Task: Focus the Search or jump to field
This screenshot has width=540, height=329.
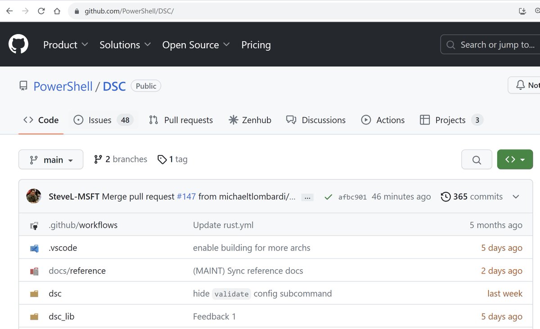Action: (490, 44)
